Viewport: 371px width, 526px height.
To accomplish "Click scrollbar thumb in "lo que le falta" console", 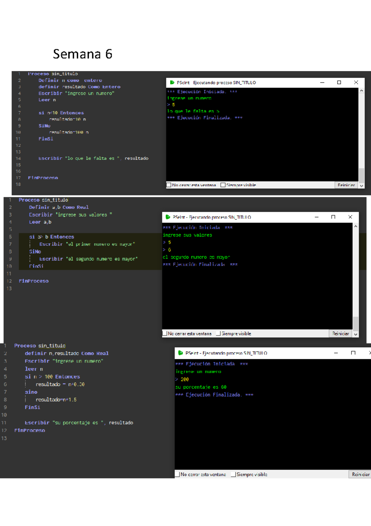I will 361,175.
